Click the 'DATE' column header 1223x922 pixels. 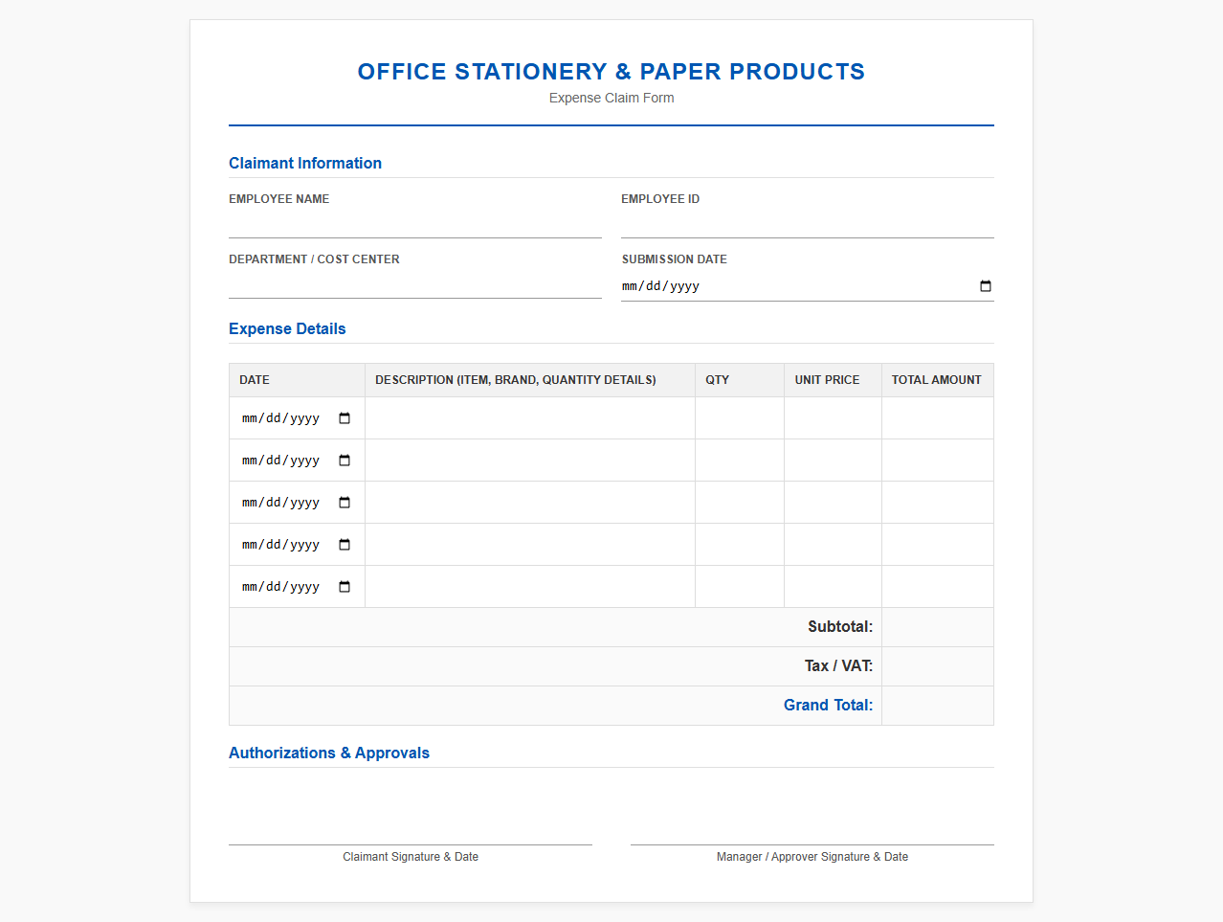coord(255,380)
